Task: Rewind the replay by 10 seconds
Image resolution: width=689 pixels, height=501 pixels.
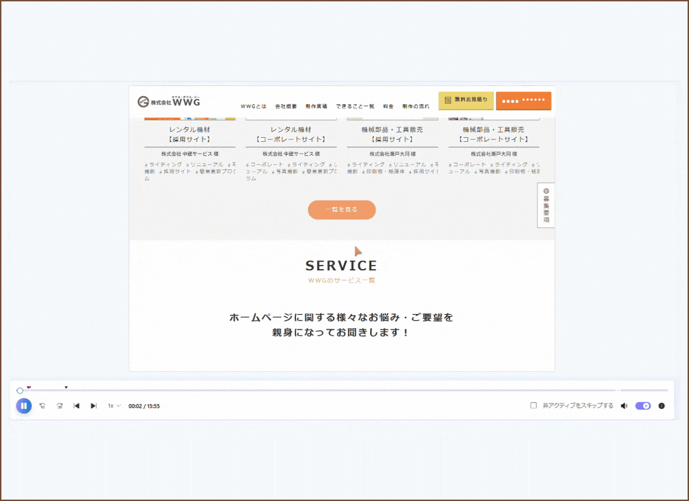Action: 42,406
